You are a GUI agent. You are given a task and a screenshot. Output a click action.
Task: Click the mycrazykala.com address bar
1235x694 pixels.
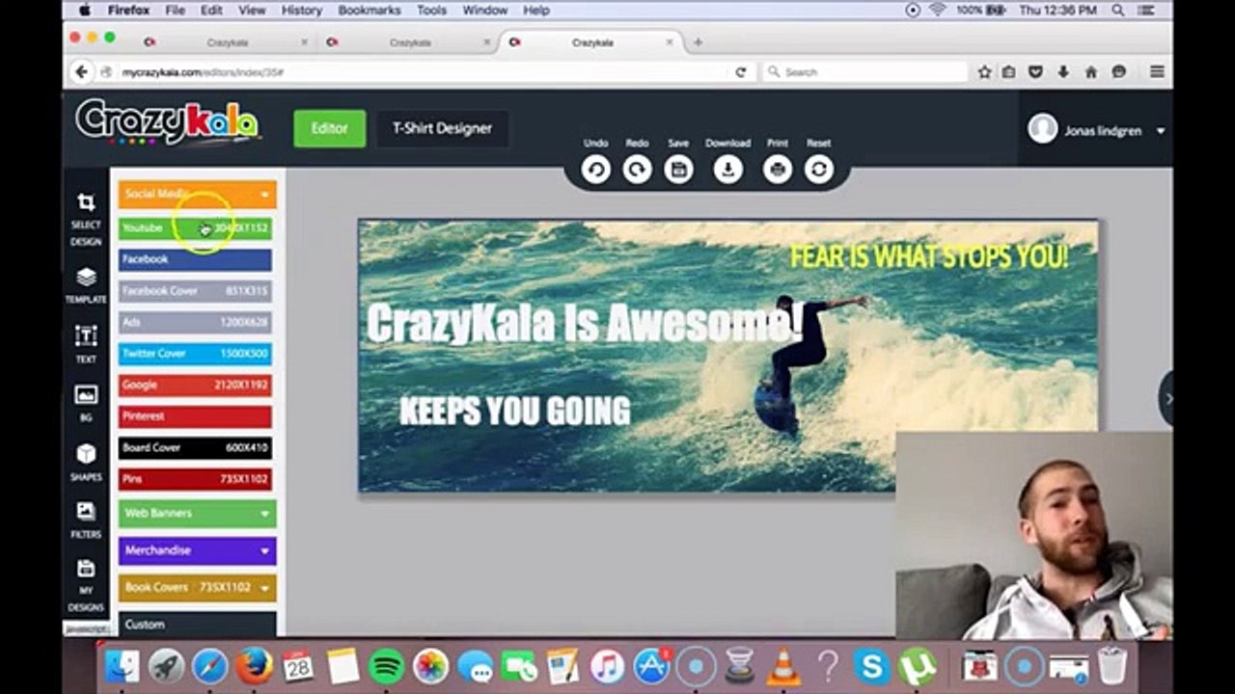click(415, 72)
